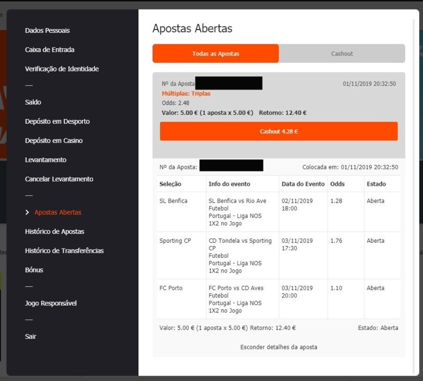
Task: Open Histórico de Apostas
Action: (x=54, y=231)
